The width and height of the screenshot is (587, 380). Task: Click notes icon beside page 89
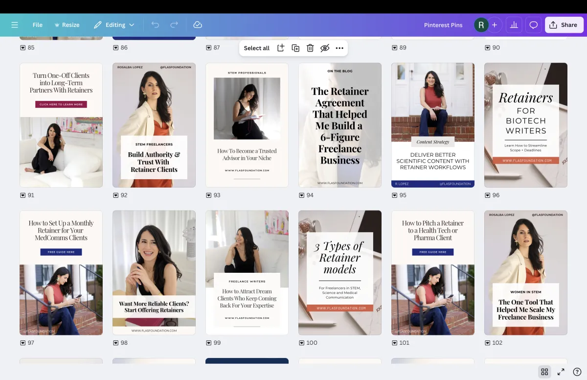click(x=394, y=47)
